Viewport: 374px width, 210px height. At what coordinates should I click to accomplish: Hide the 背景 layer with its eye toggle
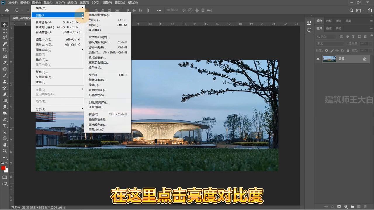point(318,59)
